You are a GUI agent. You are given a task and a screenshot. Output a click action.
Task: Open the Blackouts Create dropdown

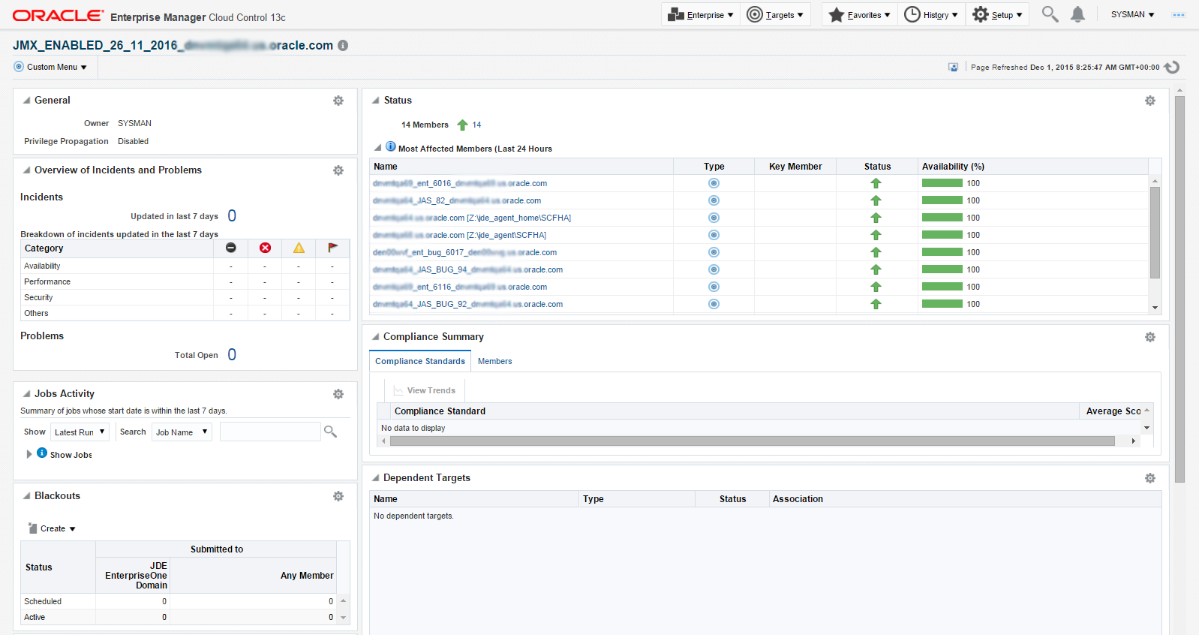(x=53, y=528)
